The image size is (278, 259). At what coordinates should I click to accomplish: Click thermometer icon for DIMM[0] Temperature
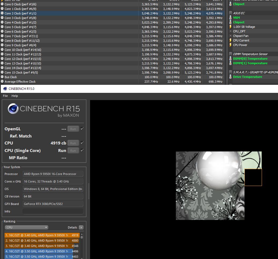pos(230,59)
